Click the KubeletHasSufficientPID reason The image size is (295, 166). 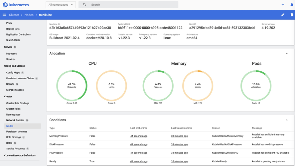(225, 153)
